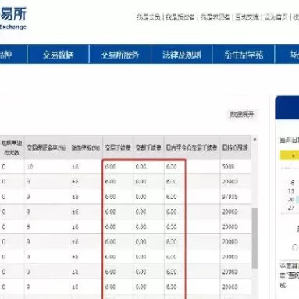Screen dimensions: 299x299
Task: Click the 我是会员 top link
Action: tap(148, 17)
